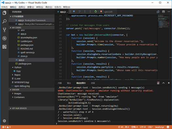Screen dimensions: 172x129
Task: Open azuredeploy.json in the file tree
Action: 32,37
